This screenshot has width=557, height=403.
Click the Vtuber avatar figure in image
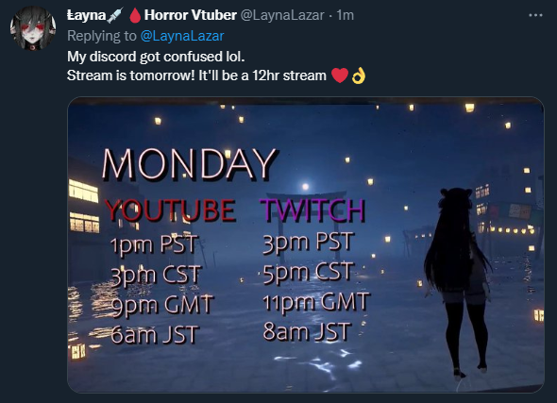[458, 282]
